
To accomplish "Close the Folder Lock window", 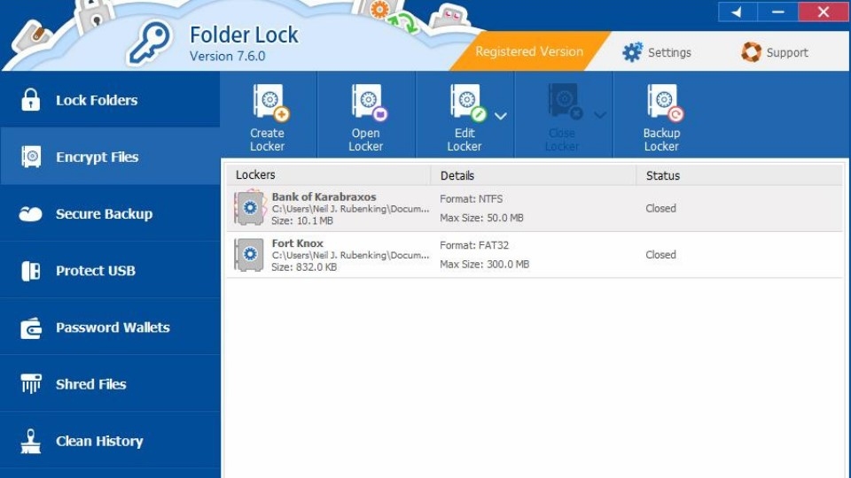I will 824,12.
